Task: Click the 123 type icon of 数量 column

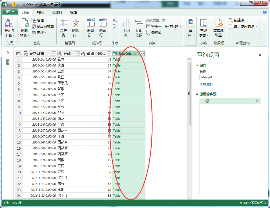Action: 83,54
